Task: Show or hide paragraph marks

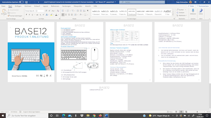Action: [88, 11]
